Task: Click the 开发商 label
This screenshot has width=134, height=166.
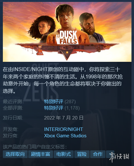Action: click(x=10, y=129)
